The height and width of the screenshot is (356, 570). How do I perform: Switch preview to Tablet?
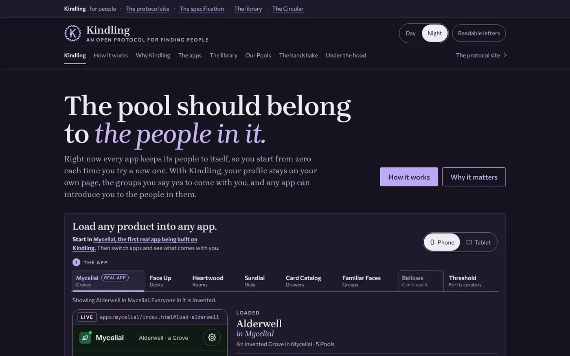click(x=478, y=242)
